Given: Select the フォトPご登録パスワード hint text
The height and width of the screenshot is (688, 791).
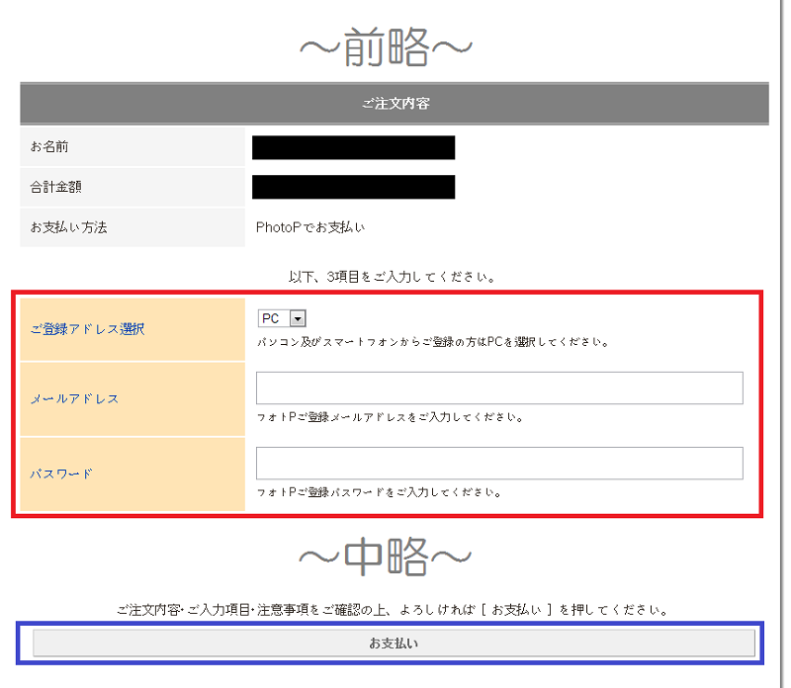Looking at the screenshot, I should pos(379,492).
